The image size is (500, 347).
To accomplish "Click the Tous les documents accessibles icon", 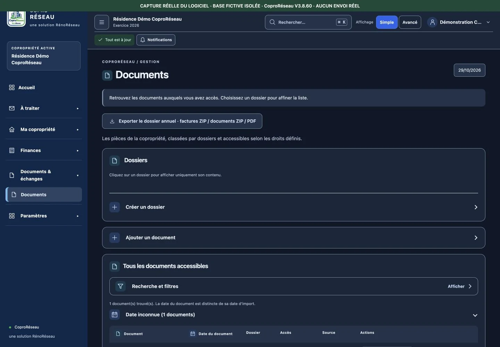I will coord(114,266).
